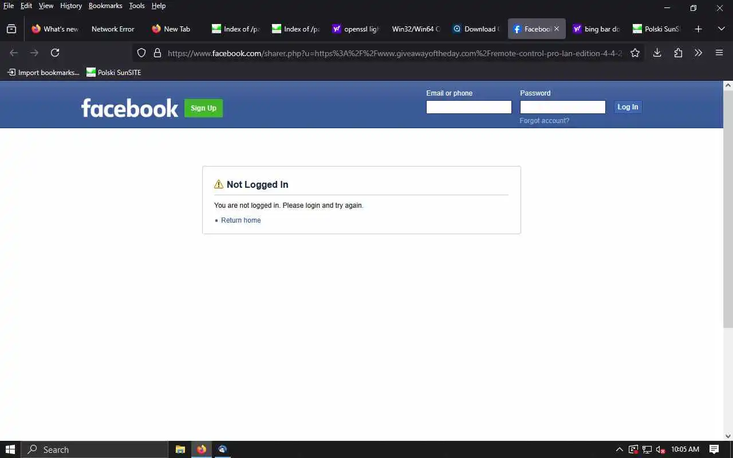Viewport: 733px width, 458px height.
Task: Focus the Email or phone field
Action: point(469,107)
